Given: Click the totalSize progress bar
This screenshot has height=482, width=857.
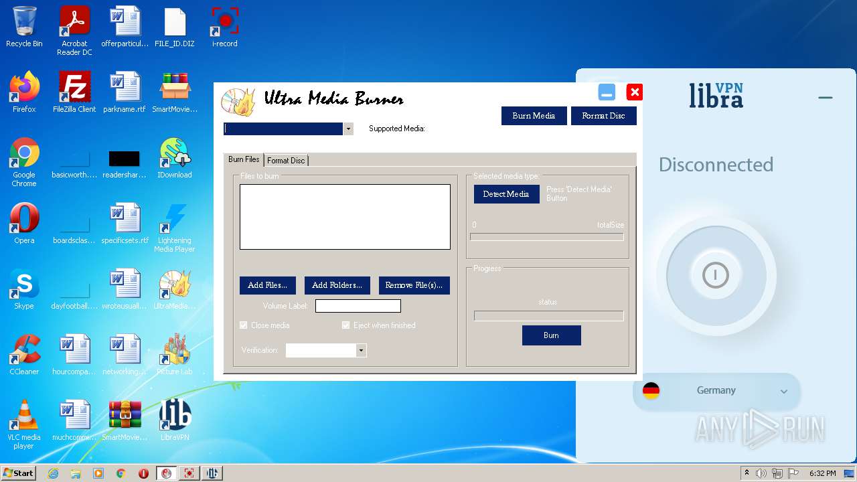Looking at the screenshot, I should pos(547,237).
